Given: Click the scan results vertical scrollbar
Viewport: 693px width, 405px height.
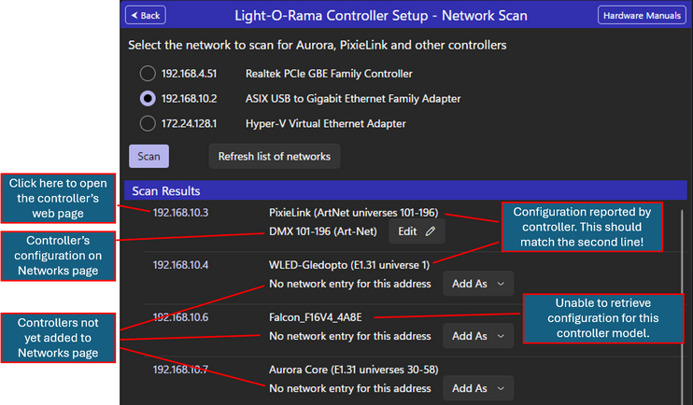Looking at the screenshot, I should (682, 305).
